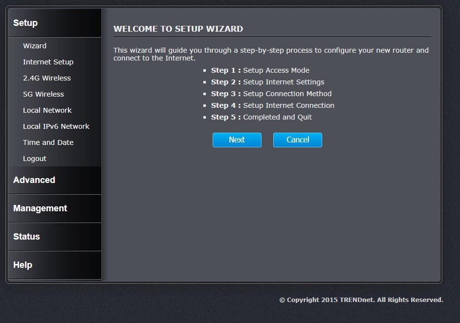
Task: Open 2.4G Wireless settings
Action: tap(46, 78)
